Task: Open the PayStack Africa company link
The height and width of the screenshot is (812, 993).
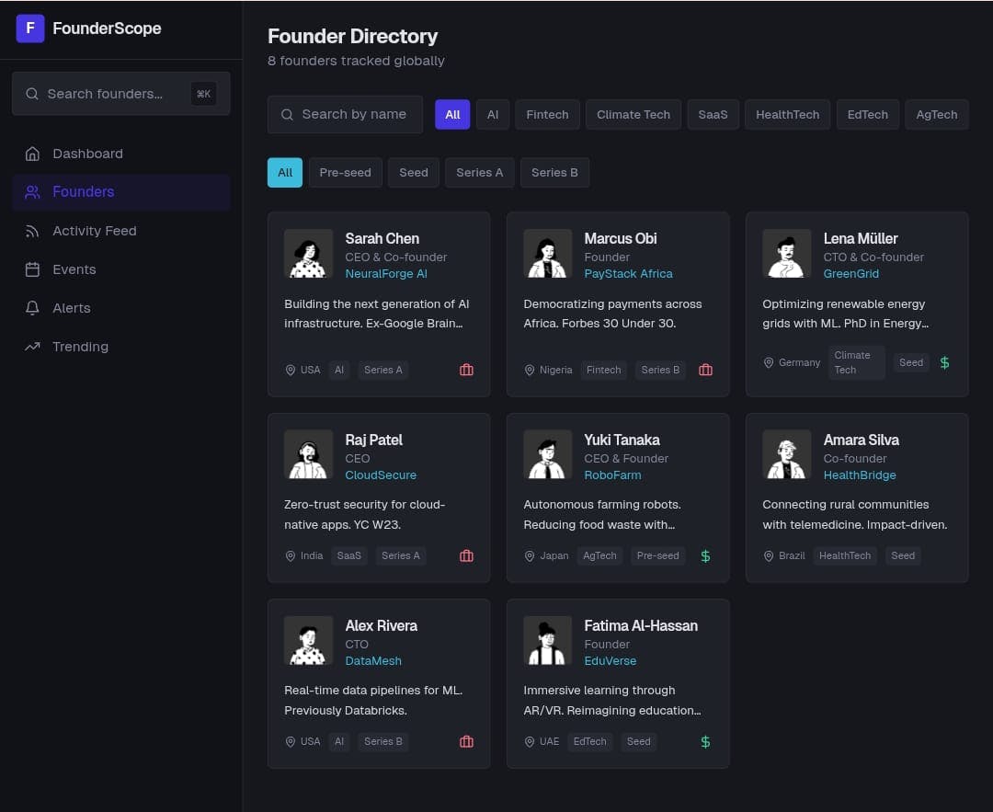Action: point(628,274)
